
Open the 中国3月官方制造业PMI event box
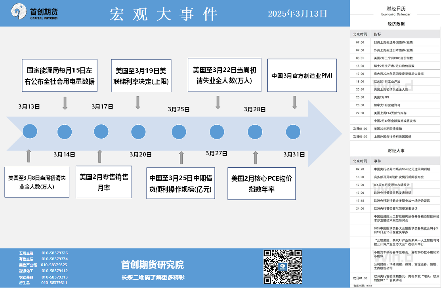[302, 75]
